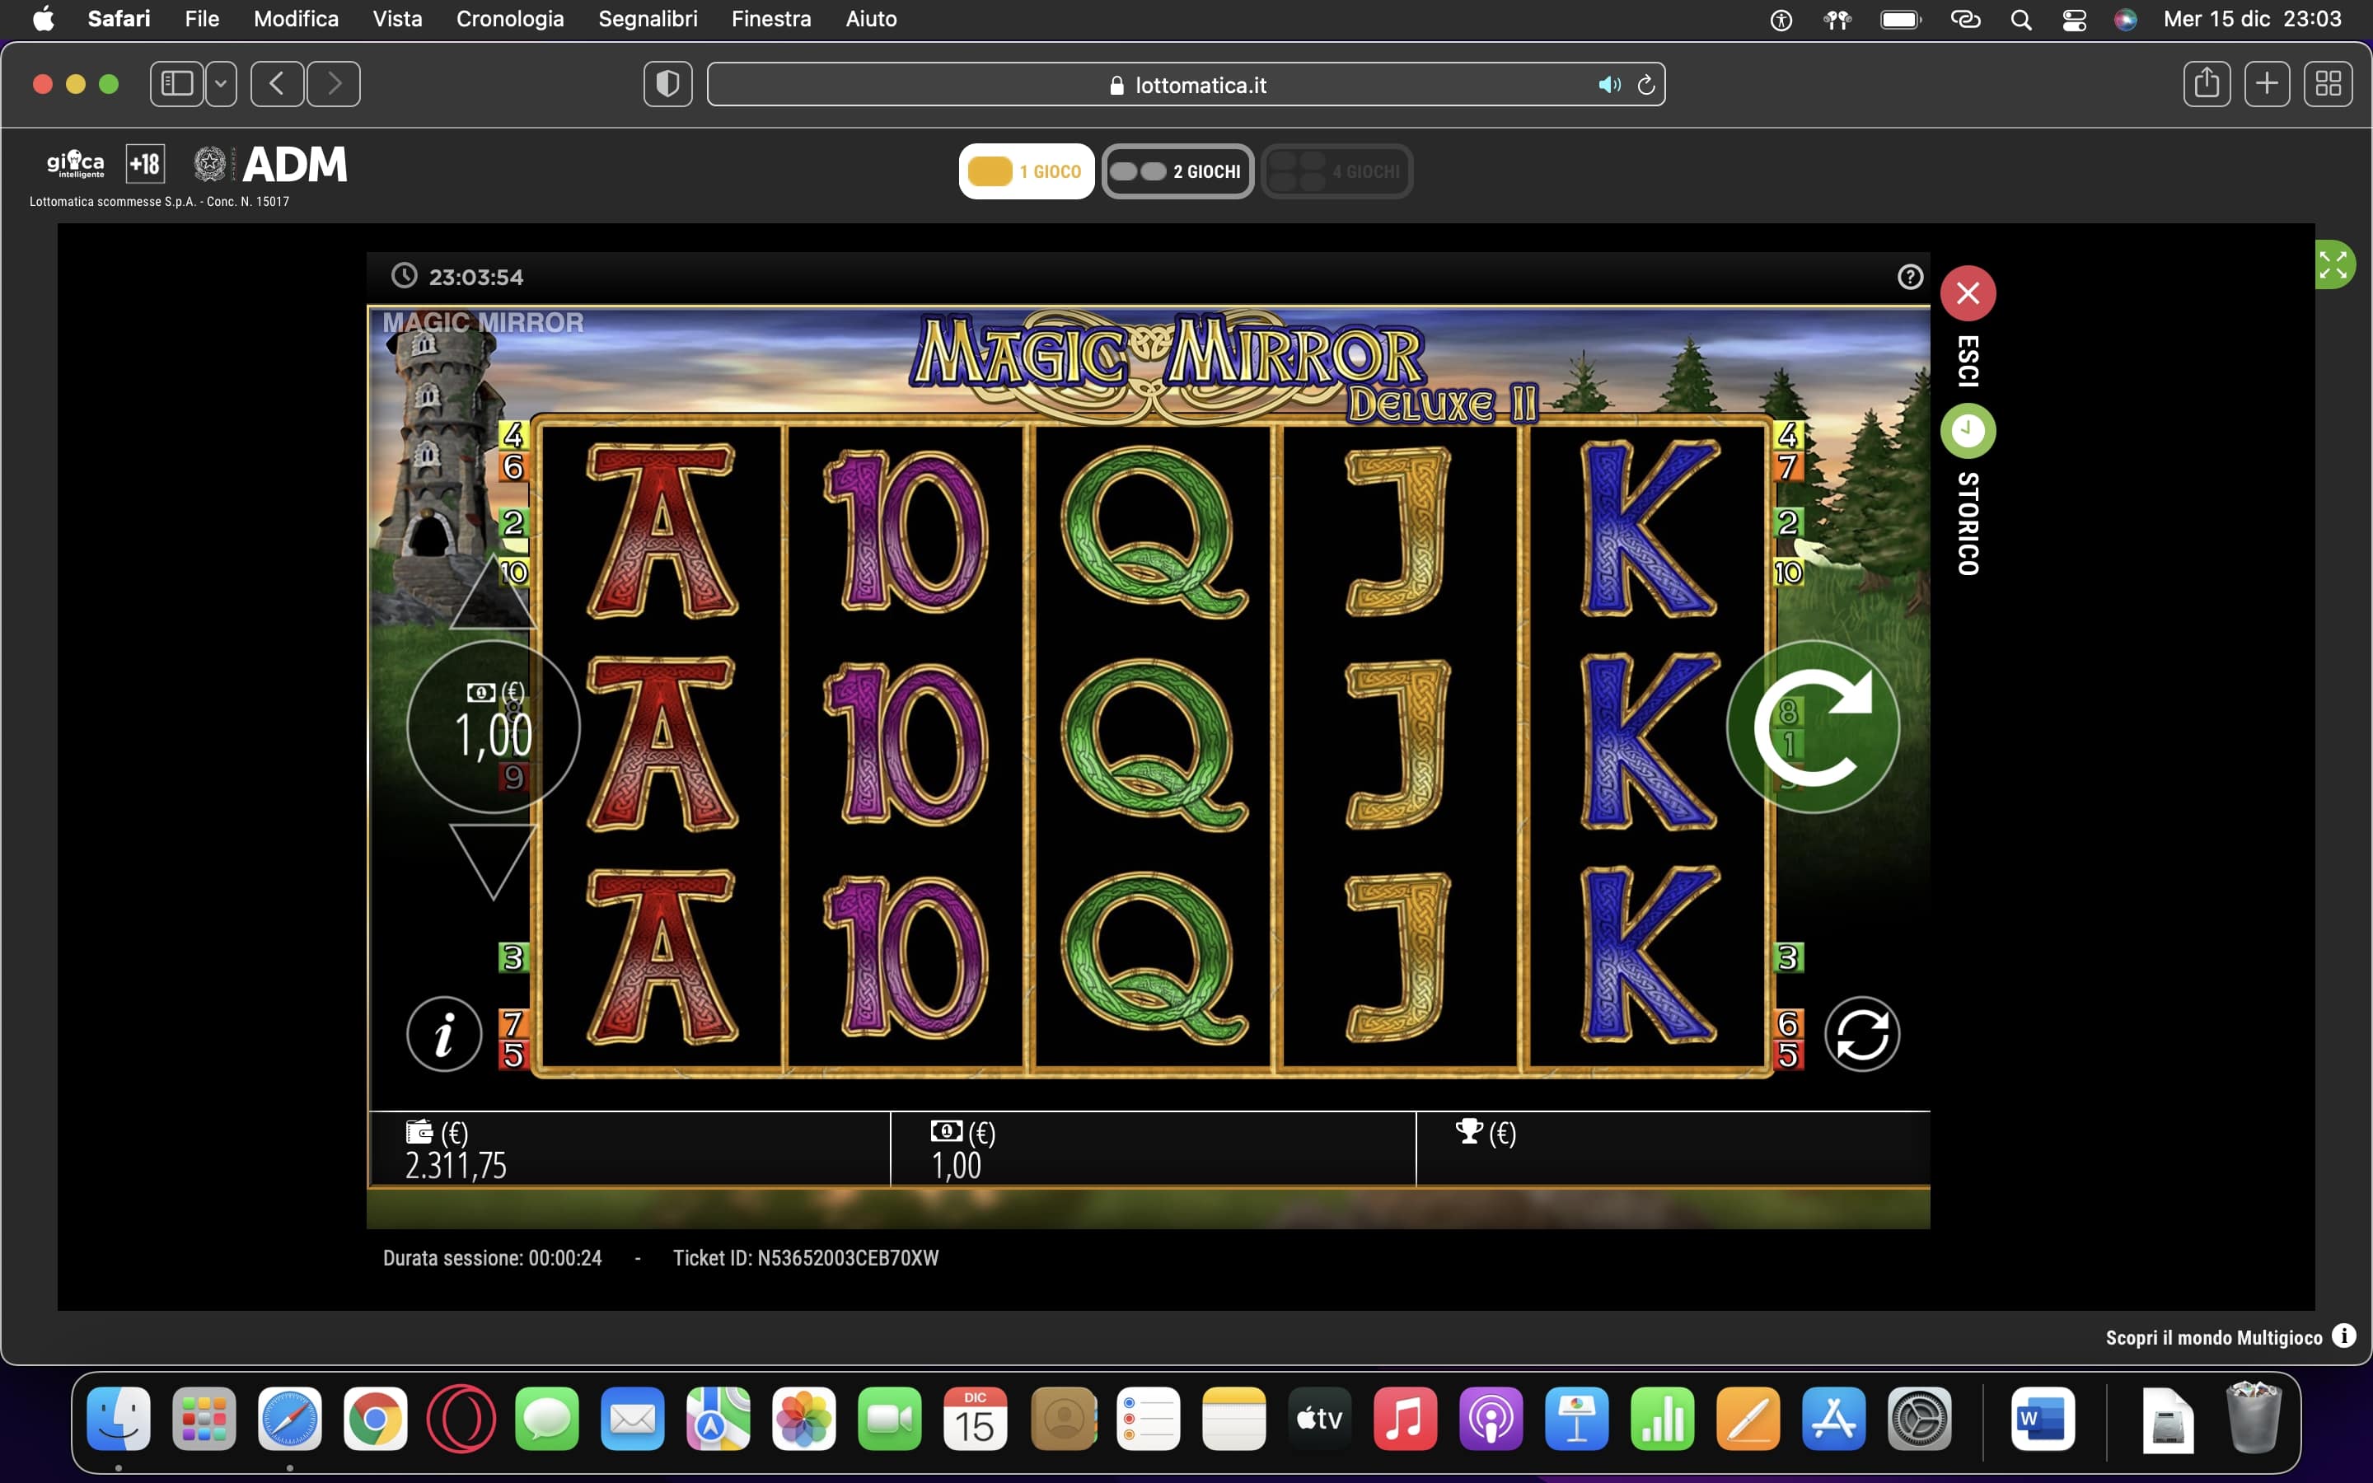Open Siri from menu bar

(2125, 20)
